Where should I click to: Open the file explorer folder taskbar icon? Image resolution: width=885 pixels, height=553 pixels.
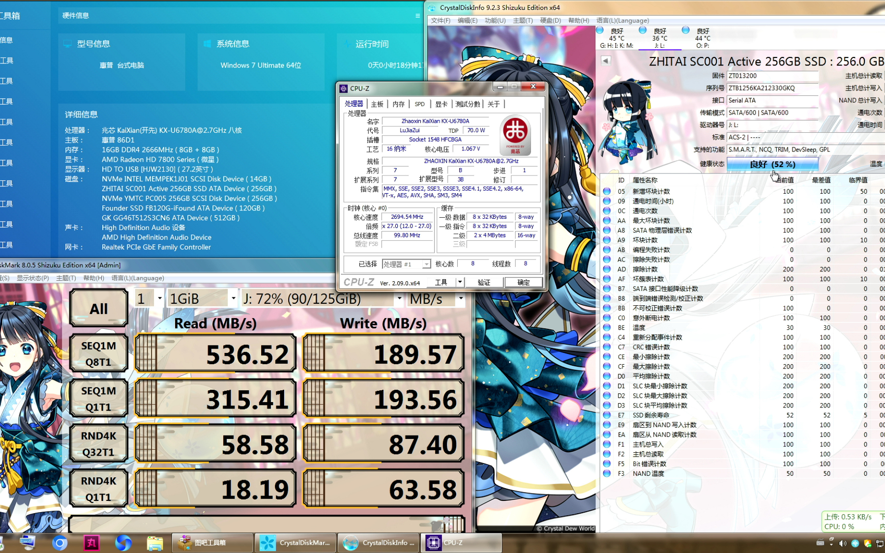(x=155, y=543)
